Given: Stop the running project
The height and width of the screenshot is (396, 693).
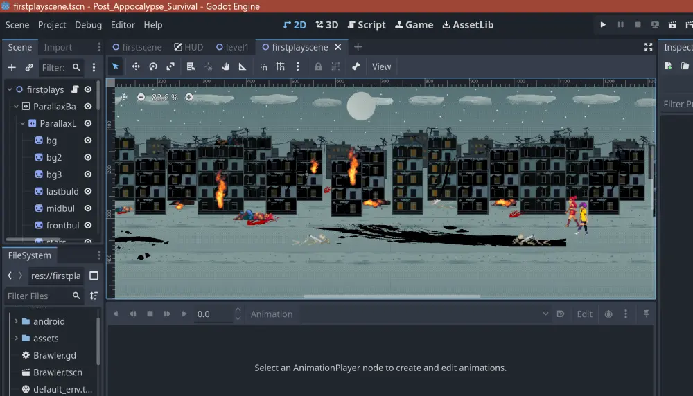Looking at the screenshot, I should point(638,25).
